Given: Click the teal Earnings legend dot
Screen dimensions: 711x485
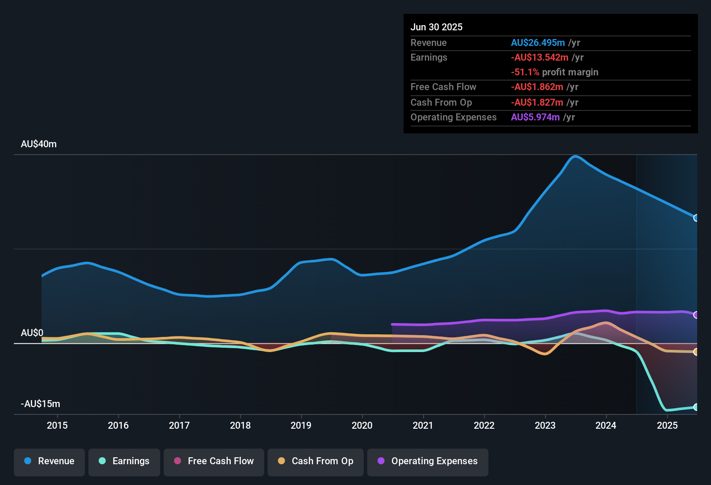Looking at the screenshot, I should pos(102,461).
